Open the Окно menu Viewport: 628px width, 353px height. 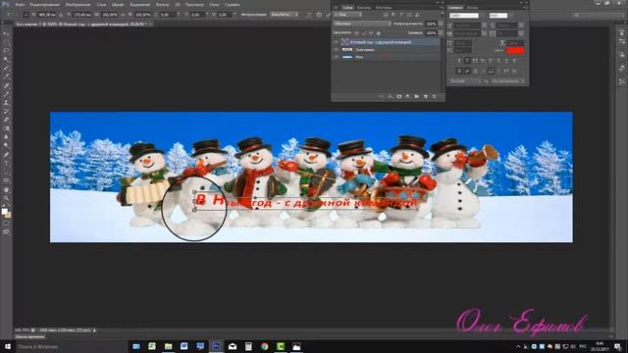pos(214,5)
